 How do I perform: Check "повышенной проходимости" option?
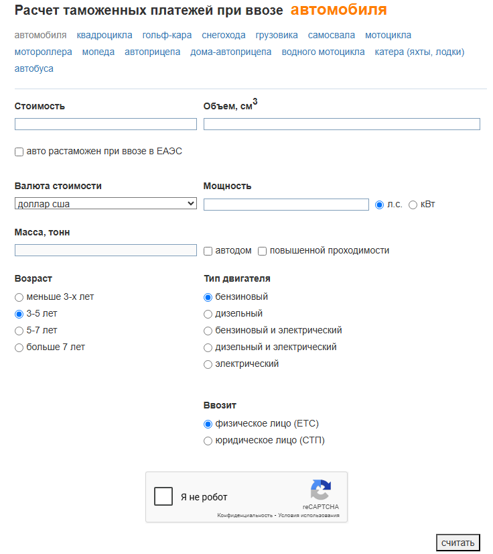[x=263, y=251]
